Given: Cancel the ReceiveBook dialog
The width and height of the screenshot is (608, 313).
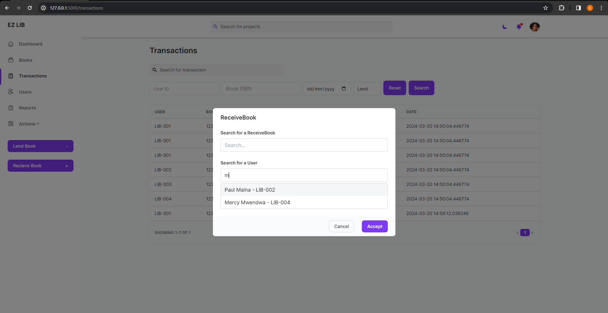Looking at the screenshot, I should 342,226.
